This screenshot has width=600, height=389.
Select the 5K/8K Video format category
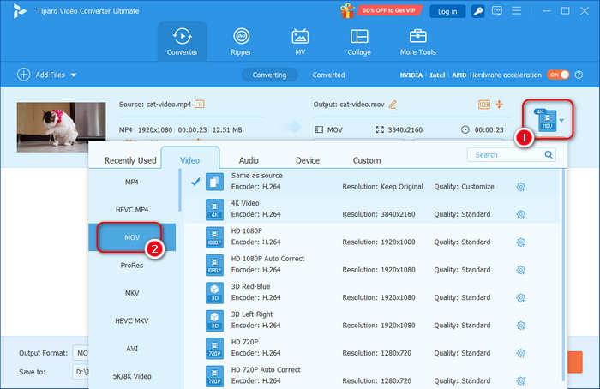click(x=132, y=376)
